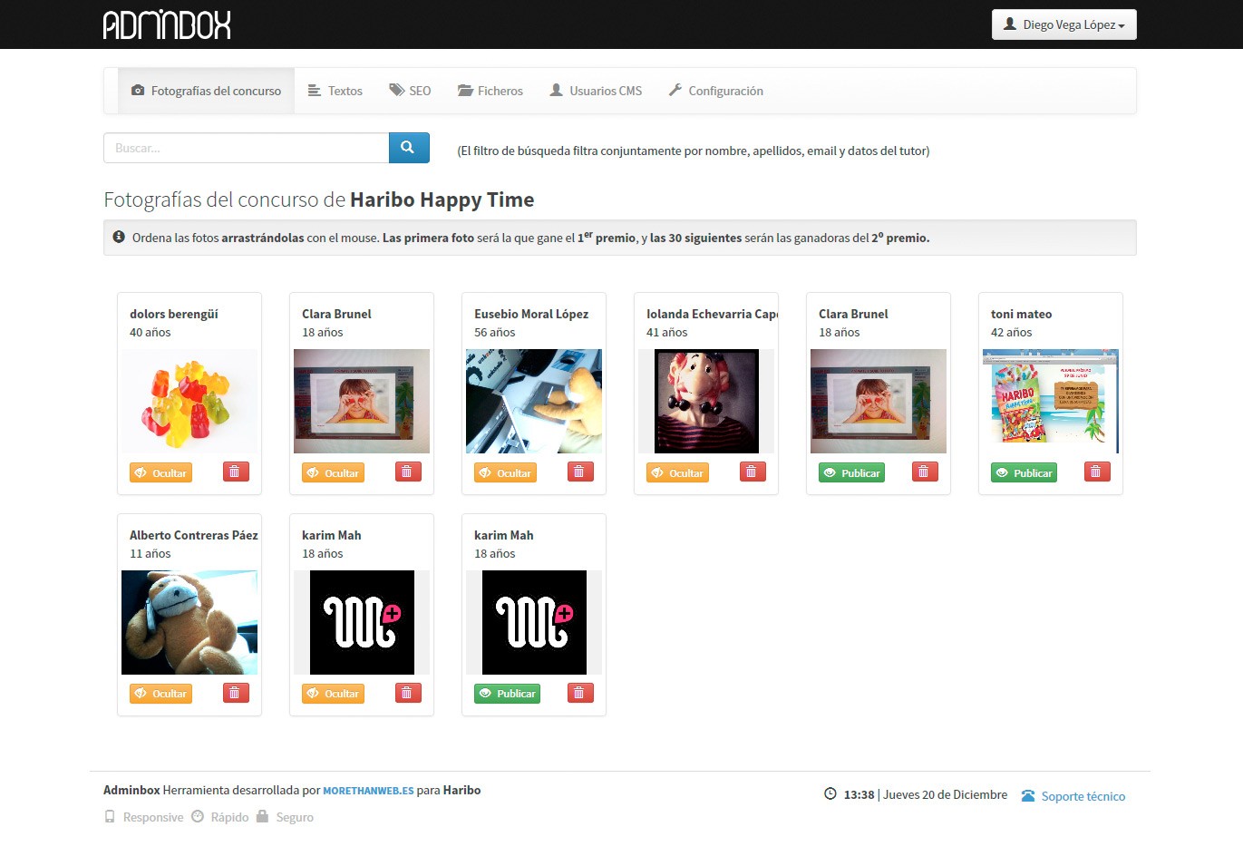Viewport: 1243px width, 856px height.
Task: Open the Soporte técnico link
Action: (1083, 796)
